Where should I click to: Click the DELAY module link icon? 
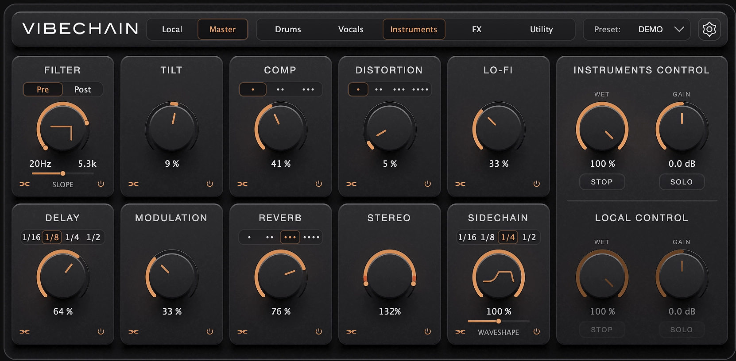tap(25, 332)
